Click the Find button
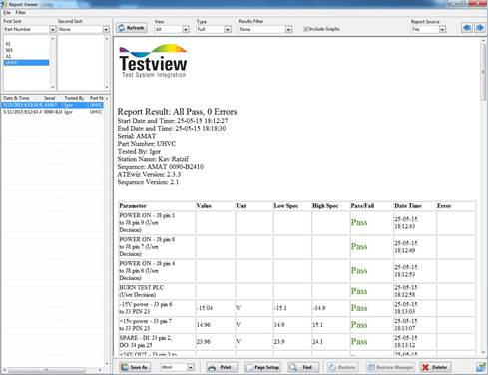Screen dimensions: 488x375 point(303,367)
